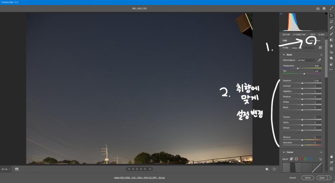Click the Auto button
Image resolution: width=335 pixels, height=183 pixels.
[x=312, y=41]
